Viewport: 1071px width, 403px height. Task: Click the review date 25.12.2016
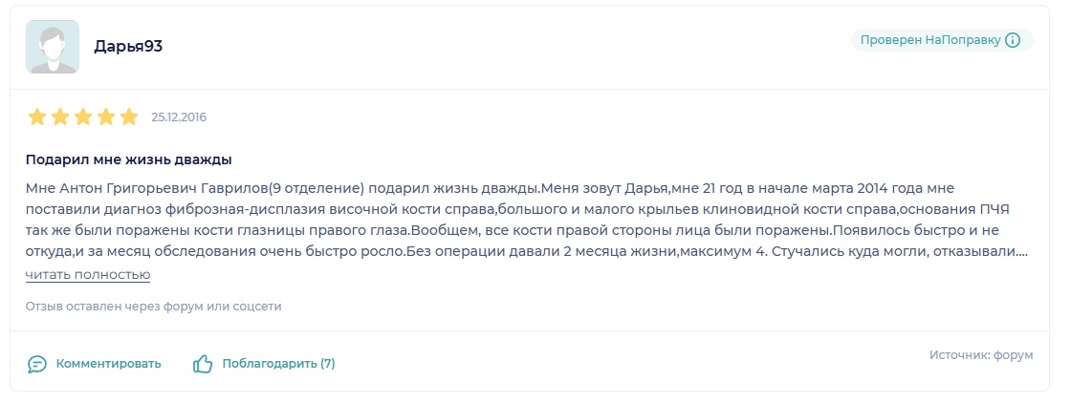pyautogui.click(x=179, y=117)
